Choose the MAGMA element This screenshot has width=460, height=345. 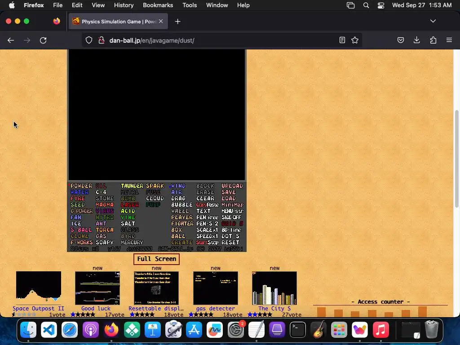[x=104, y=205]
